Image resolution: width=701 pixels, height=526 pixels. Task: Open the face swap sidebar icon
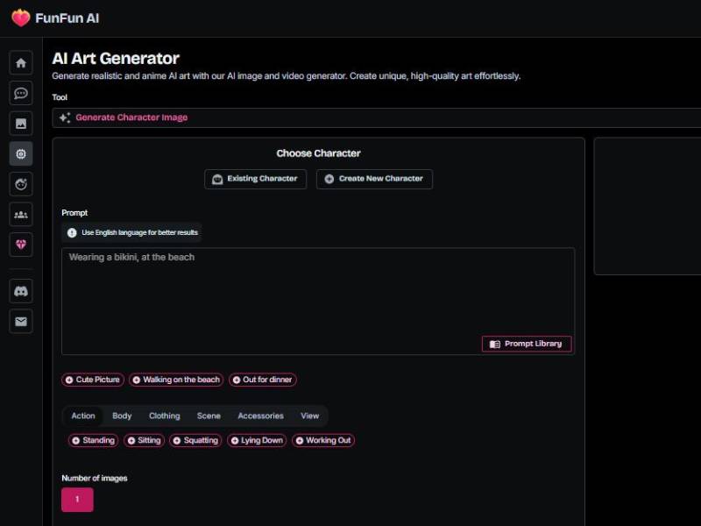20,183
